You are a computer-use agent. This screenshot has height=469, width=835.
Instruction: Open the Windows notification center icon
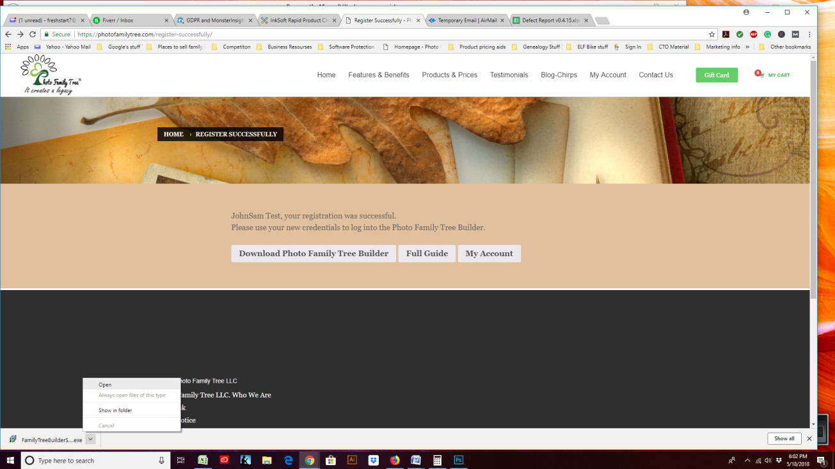(x=822, y=460)
